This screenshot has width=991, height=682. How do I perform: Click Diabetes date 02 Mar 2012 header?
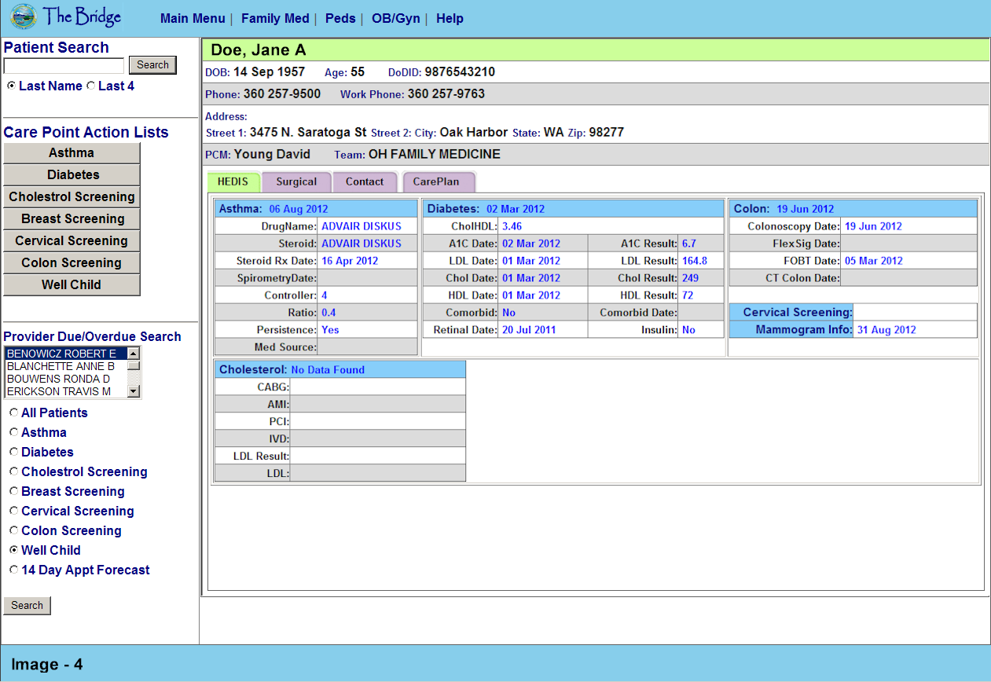516,209
